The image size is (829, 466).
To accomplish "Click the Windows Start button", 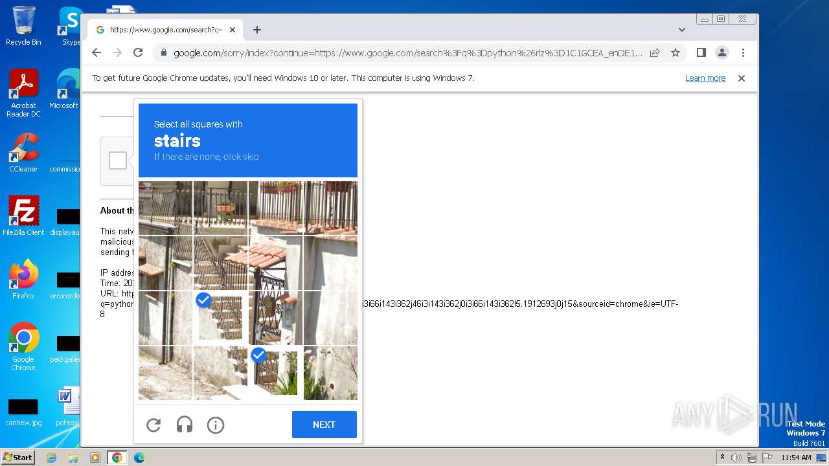I will click(18, 458).
